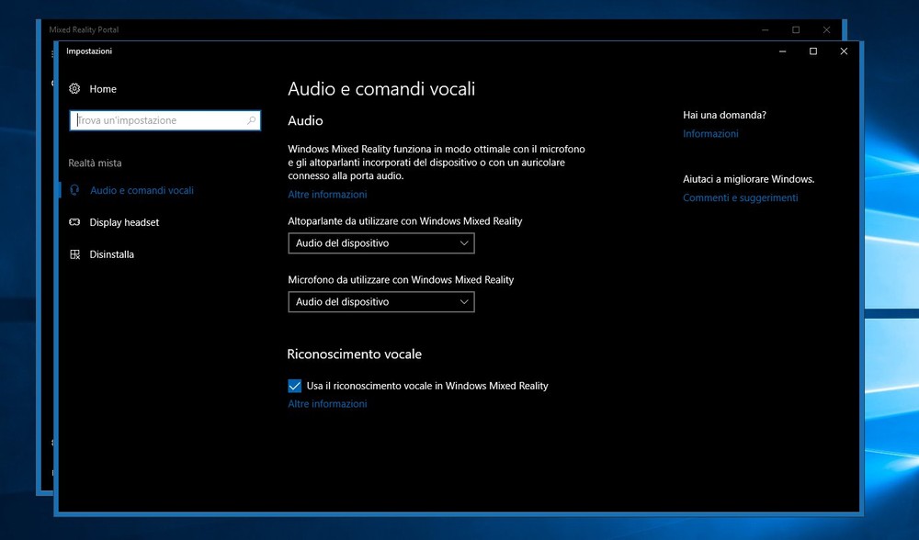Screen dimensions: 919x540
Task: Open Altre informazioni link under Riconoscimento vocale
Action: point(327,403)
